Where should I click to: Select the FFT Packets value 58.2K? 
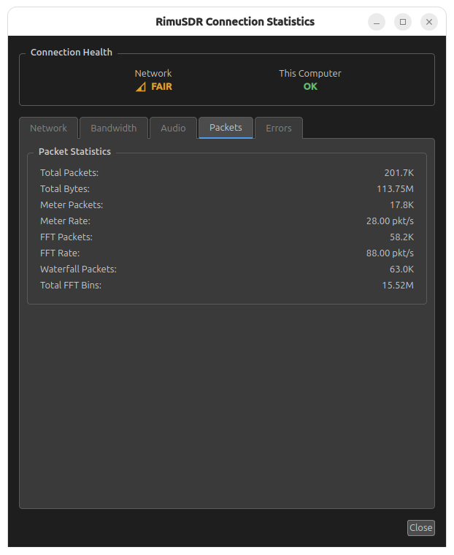click(x=401, y=237)
